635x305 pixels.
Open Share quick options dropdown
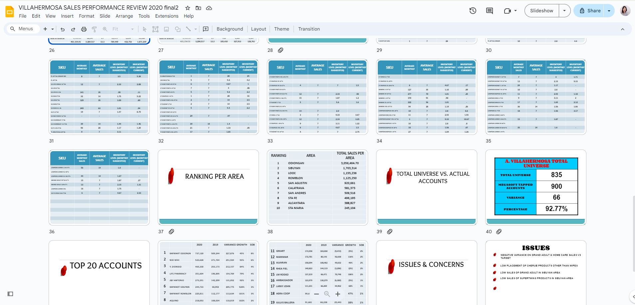coord(609,11)
